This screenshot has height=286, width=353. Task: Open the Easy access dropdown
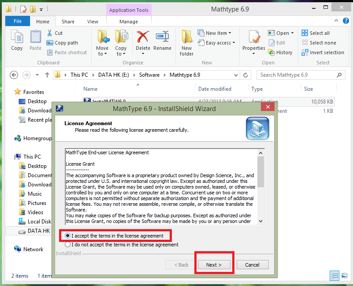click(x=234, y=43)
